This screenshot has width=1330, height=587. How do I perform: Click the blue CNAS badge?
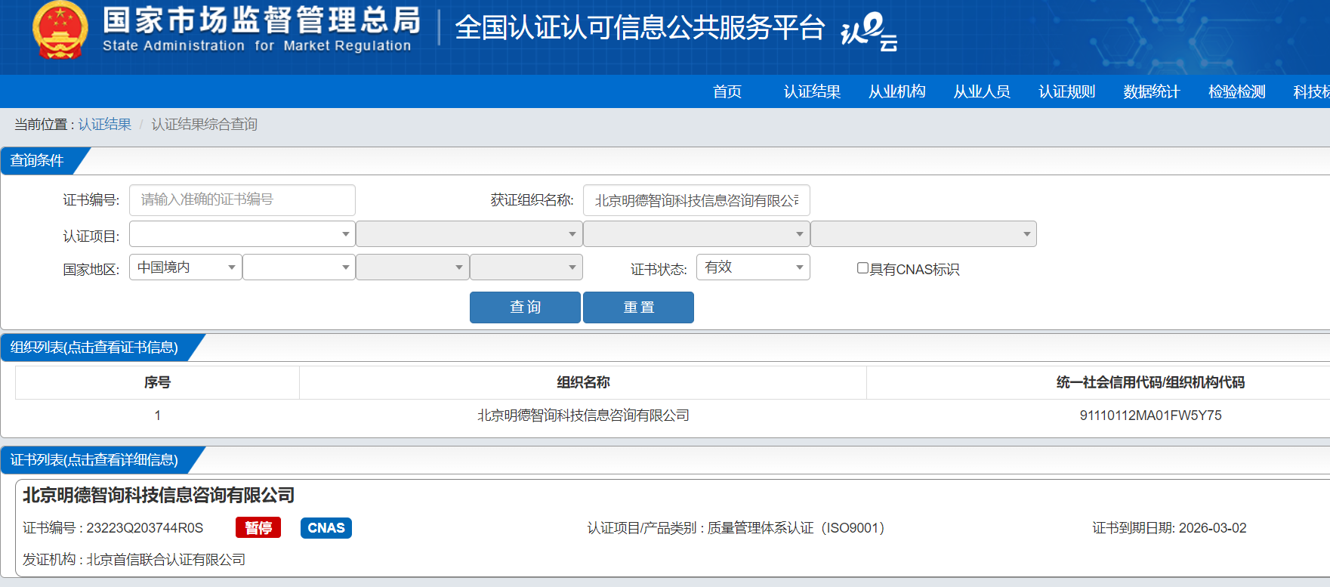pos(326,527)
